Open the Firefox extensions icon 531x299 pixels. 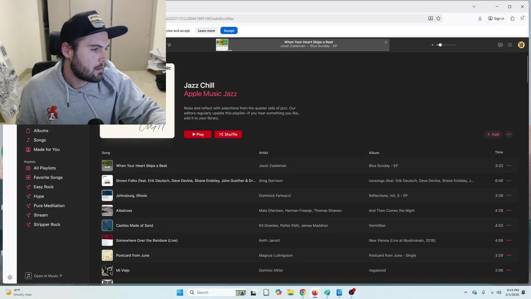pyautogui.click(x=512, y=18)
